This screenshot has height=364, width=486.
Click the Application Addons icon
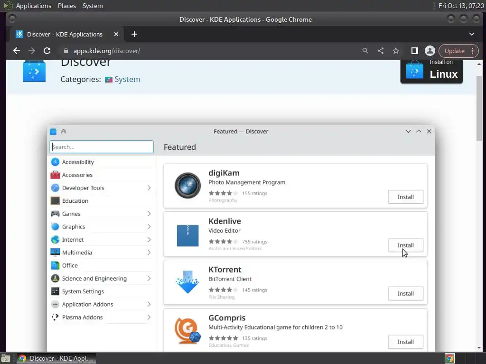tap(55, 304)
